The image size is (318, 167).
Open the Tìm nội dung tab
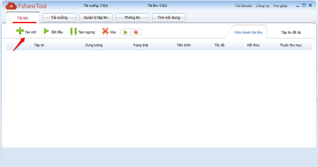[169, 18]
